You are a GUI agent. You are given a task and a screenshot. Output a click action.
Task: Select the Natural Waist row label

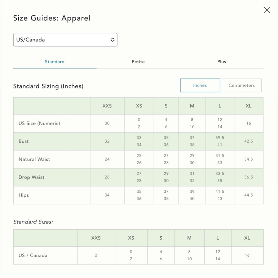[34, 159]
